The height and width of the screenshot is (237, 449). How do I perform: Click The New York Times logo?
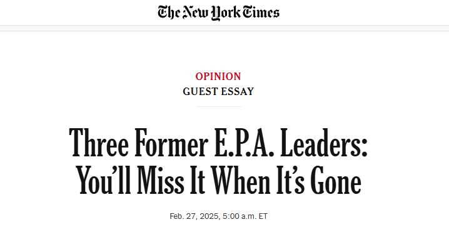click(x=218, y=13)
